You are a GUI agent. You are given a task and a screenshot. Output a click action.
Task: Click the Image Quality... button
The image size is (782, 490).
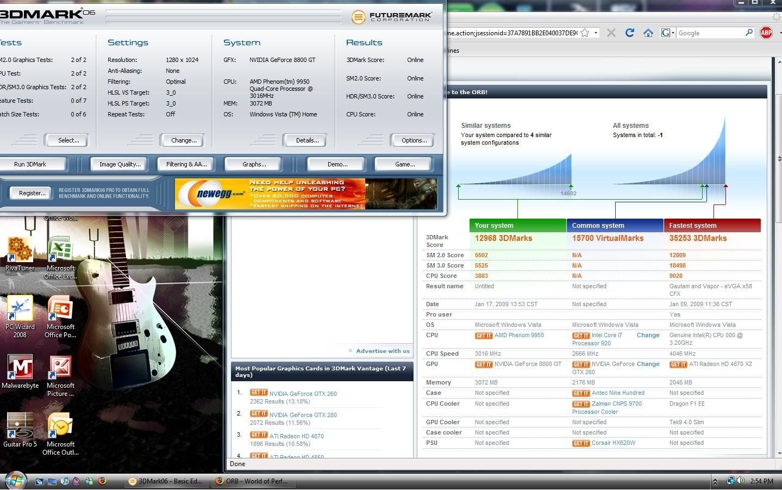click(120, 164)
